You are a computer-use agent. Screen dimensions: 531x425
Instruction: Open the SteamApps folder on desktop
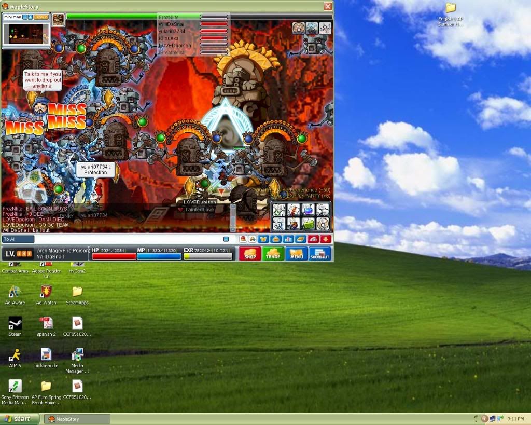point(77,295)
